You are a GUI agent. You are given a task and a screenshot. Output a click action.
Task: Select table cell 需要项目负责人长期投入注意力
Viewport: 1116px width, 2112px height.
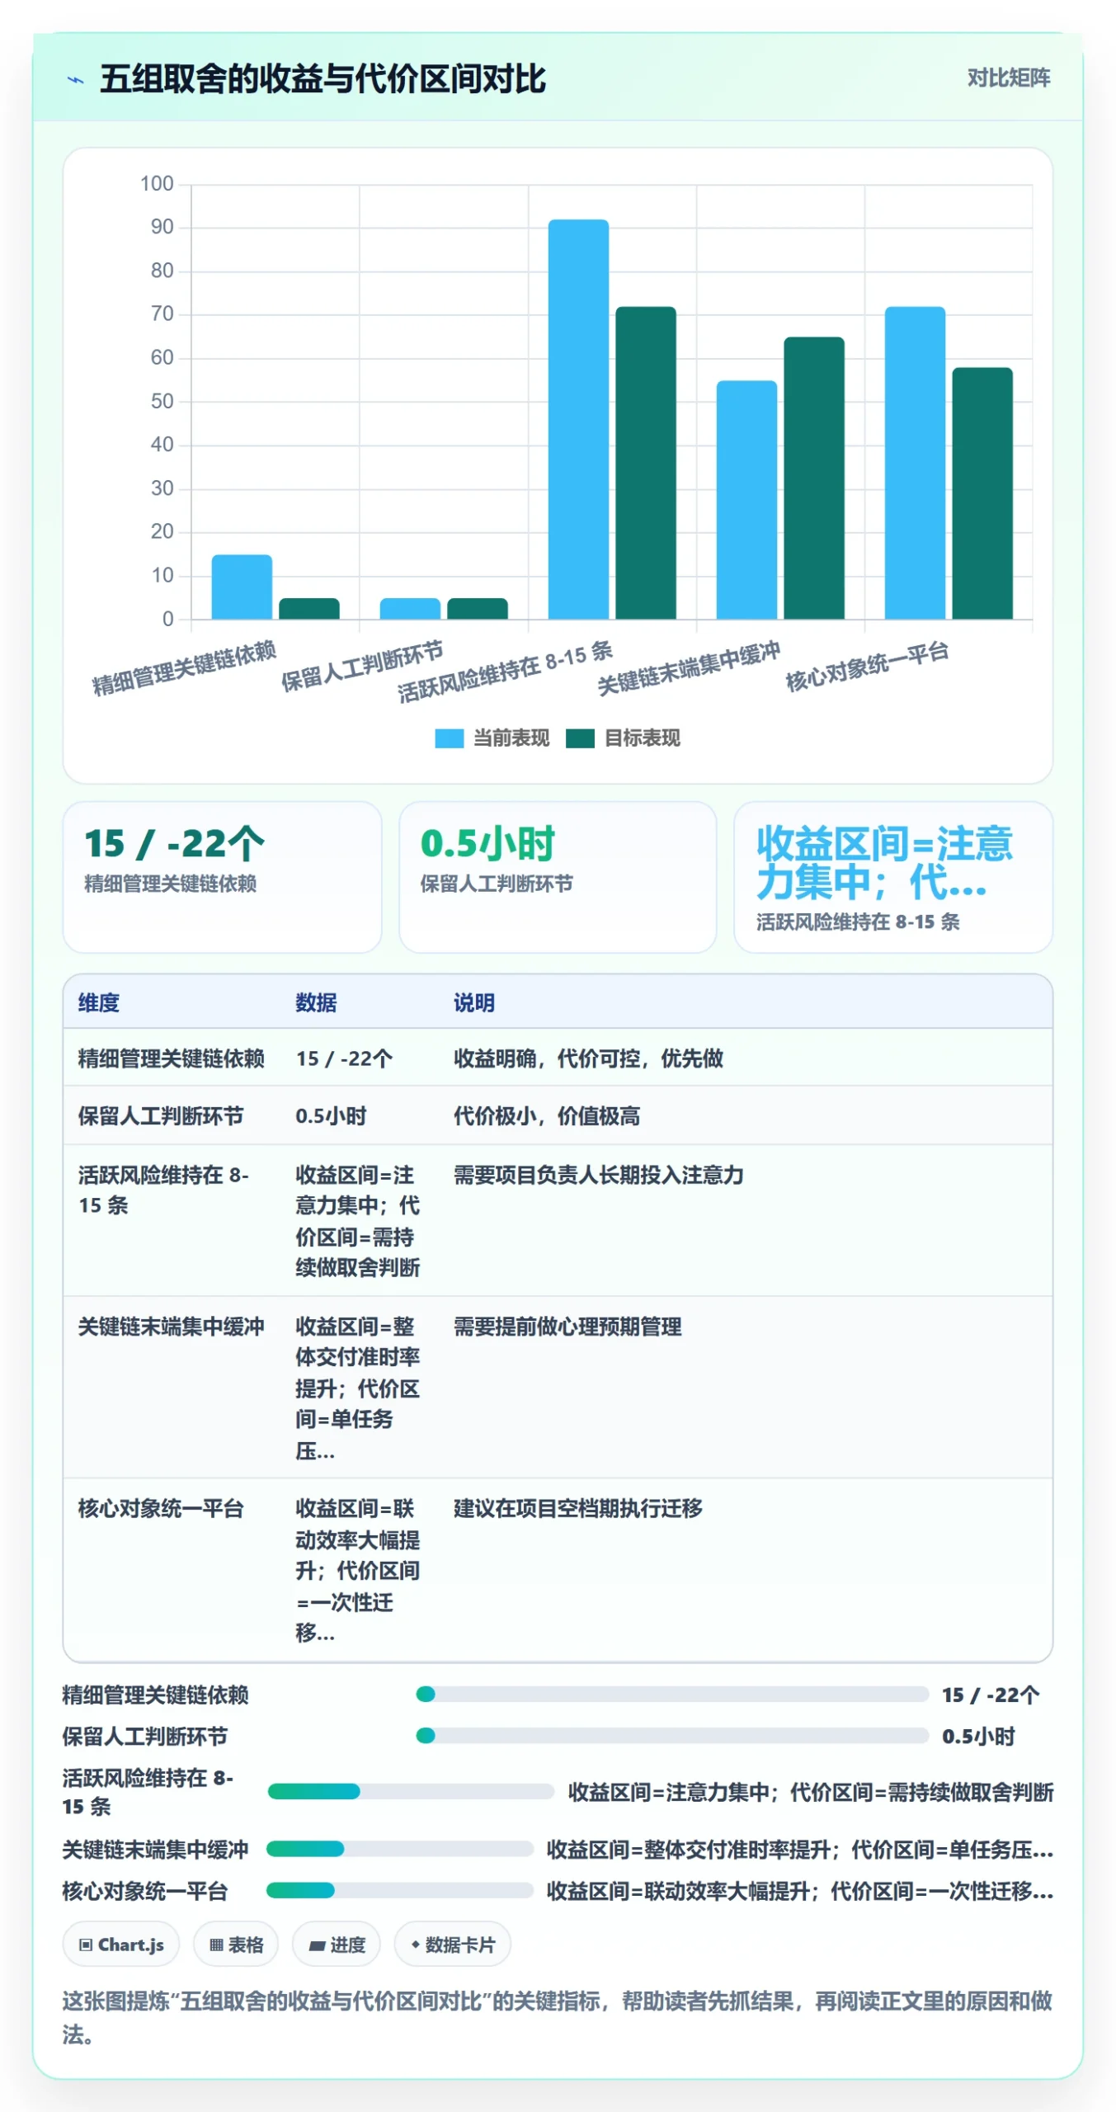[x=598, y=1174]
